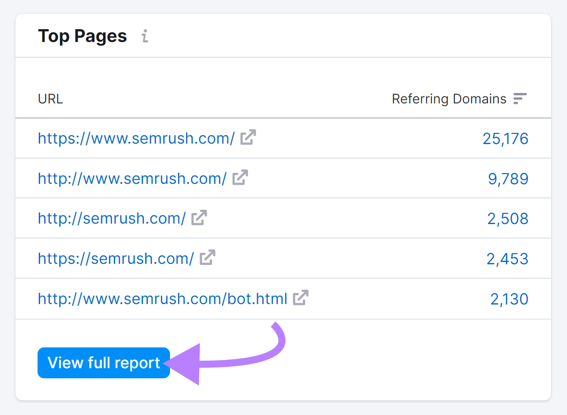Open https://www.semrush.com/ in new tab icon
This screenshot has height=415, width=567.
(x=248, y=138)
